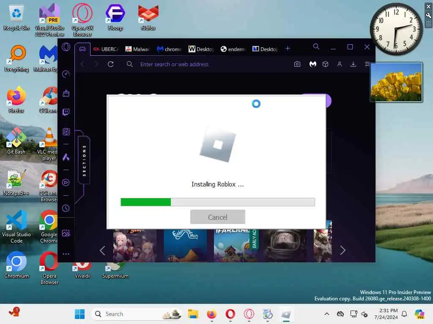433x324 pixels.
Task: Click the taskbar Search box
Action: [137, 314]
